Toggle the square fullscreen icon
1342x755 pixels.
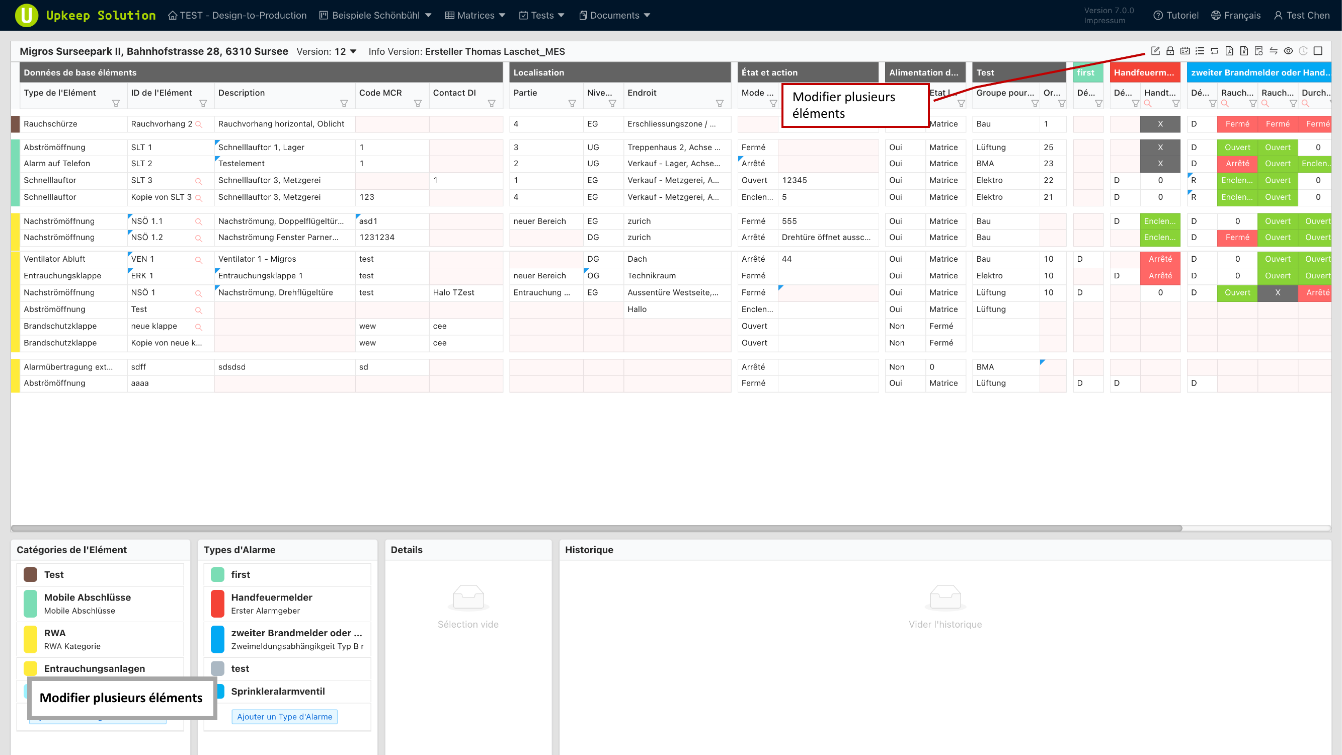click(1318, 51)
